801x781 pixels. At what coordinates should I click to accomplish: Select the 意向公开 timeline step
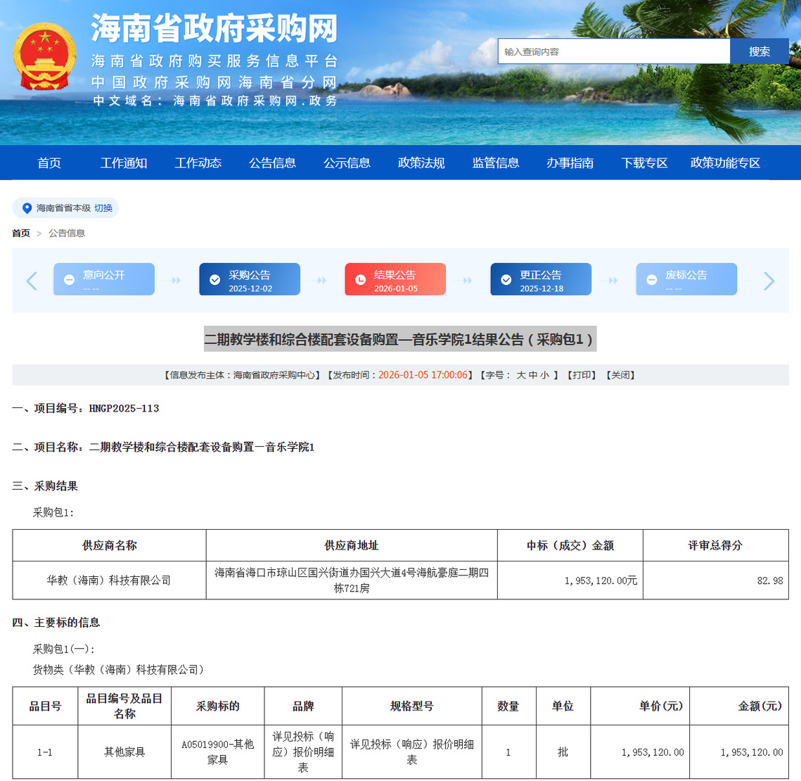(x=104, y=279)
